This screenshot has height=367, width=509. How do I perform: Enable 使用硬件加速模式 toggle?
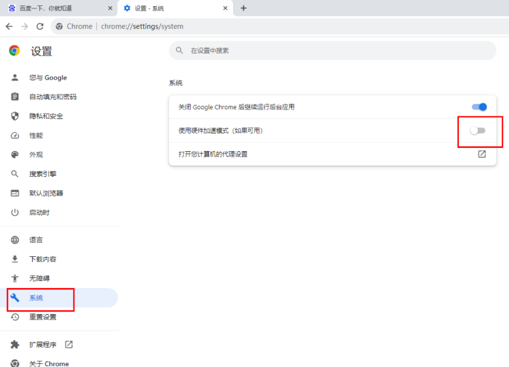pyautogui.click(x=478, y=131)
